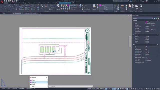
Task: Click the Mirror tool
Action: pyautogui.click(x=28, y=7)
